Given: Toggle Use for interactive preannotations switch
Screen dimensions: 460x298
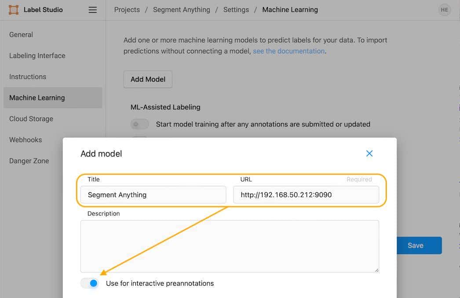Looking at the screenshot, I should coord(90,284).
